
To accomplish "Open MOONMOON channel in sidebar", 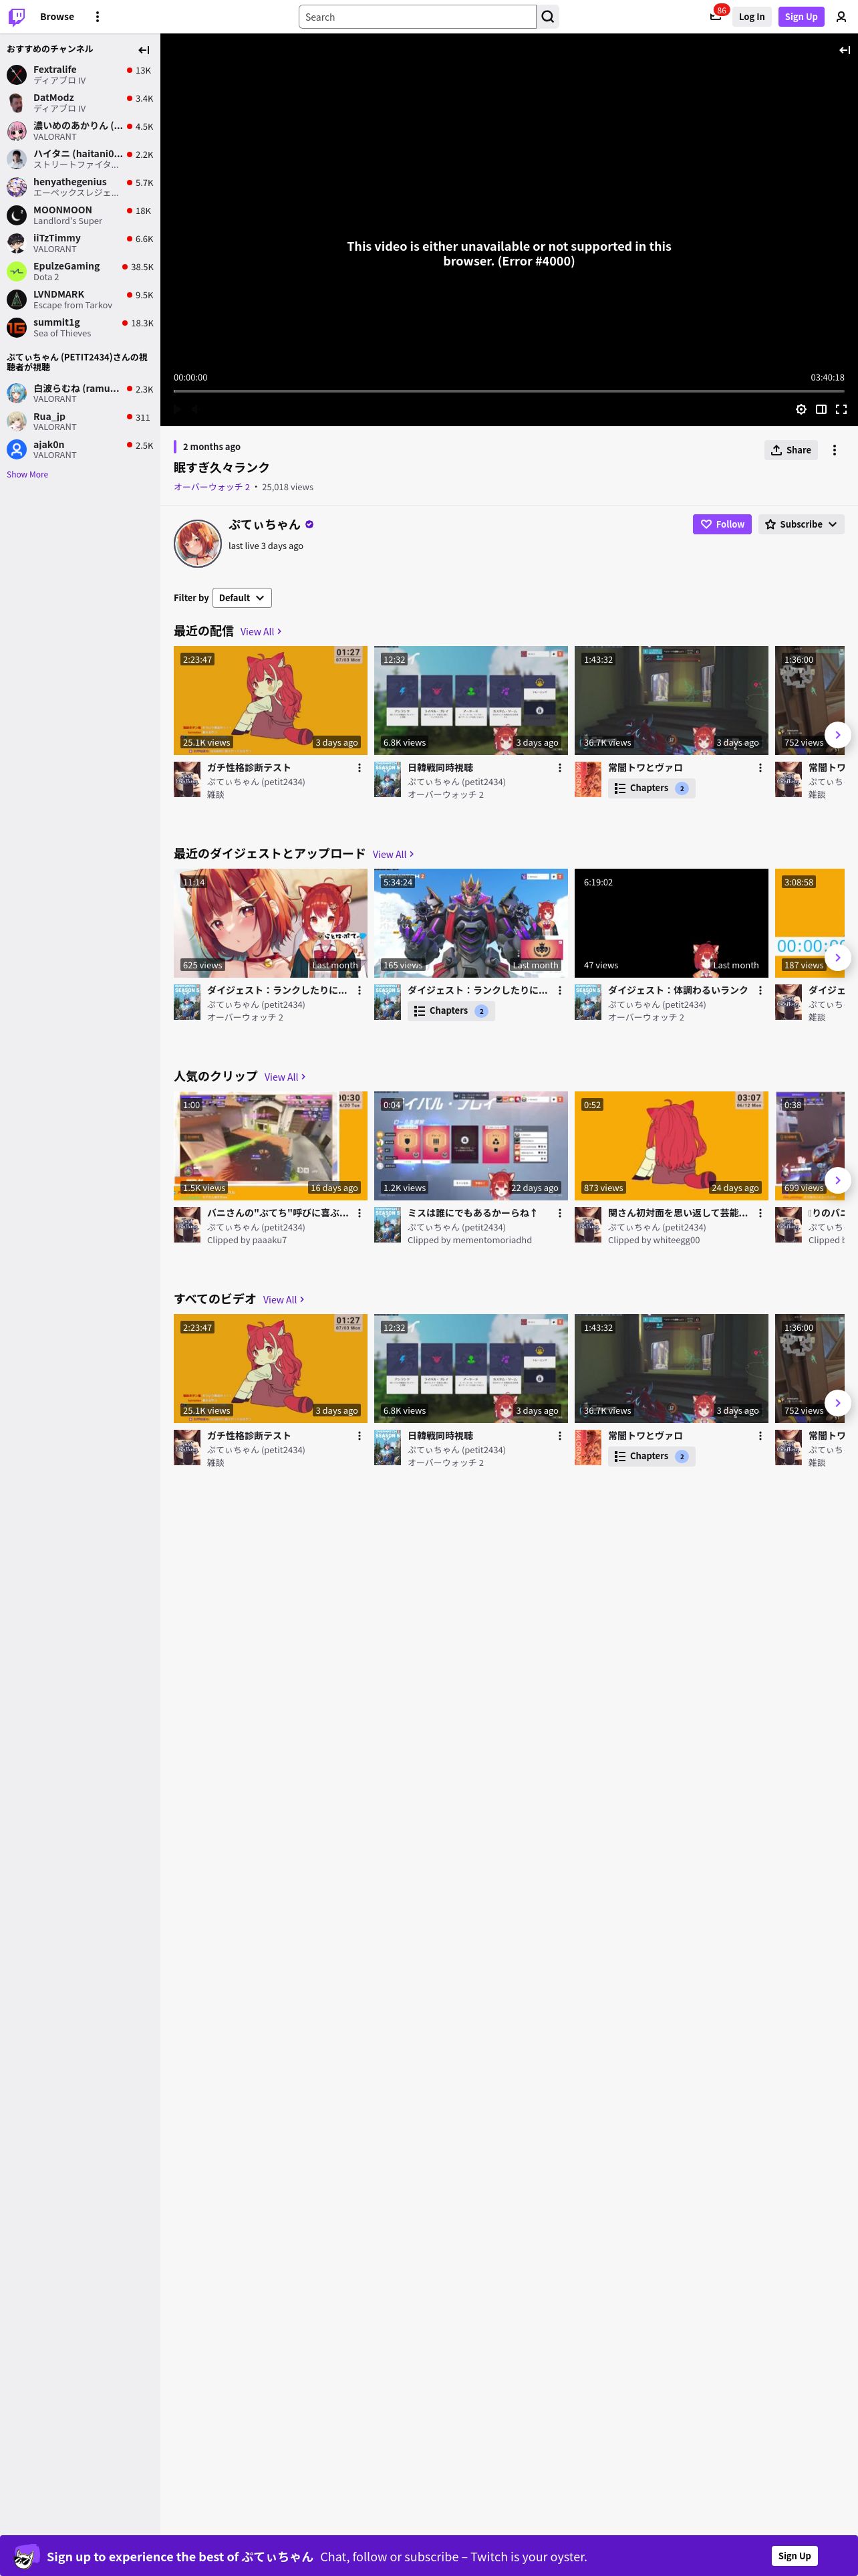I will point(80,215).
